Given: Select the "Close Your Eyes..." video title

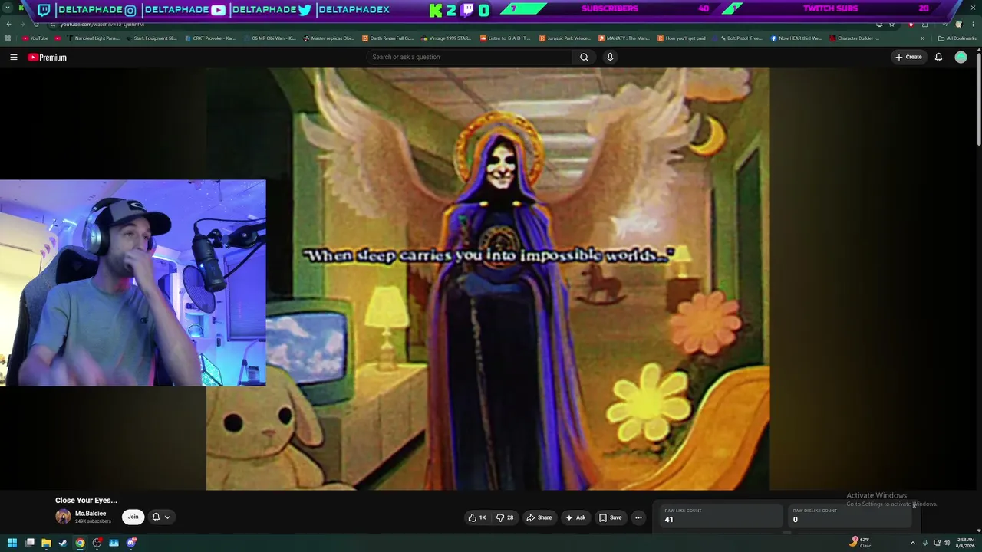Looking at the screenshot, I should [86, 501].
